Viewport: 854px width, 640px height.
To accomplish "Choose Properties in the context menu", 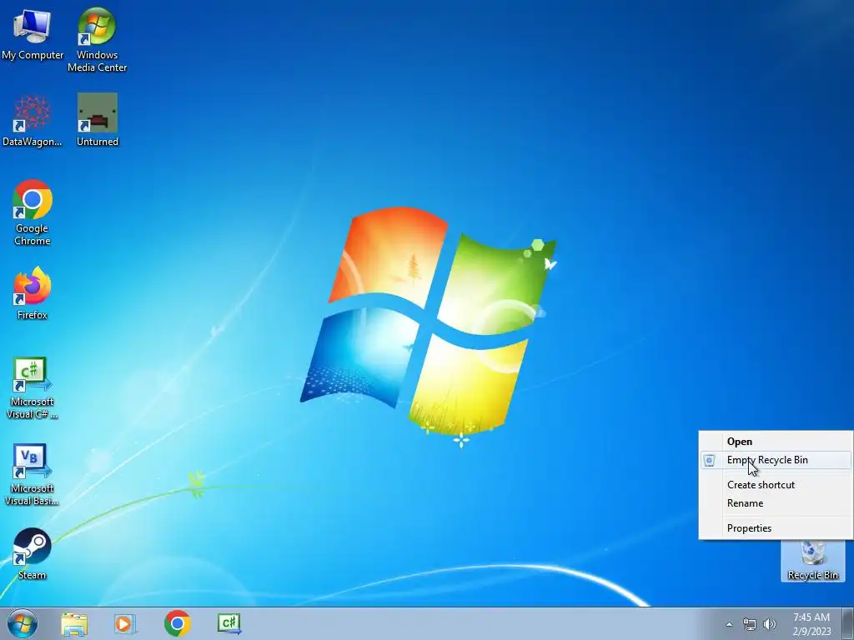I will point(776,527).
